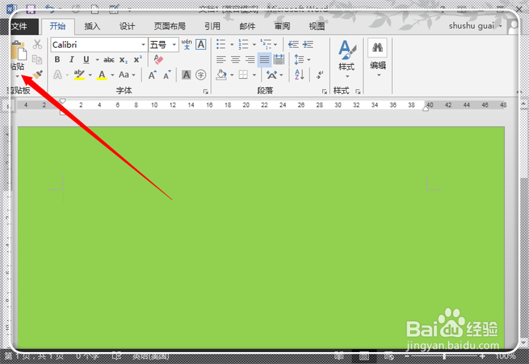Click the Copy icon

(37, 60)
